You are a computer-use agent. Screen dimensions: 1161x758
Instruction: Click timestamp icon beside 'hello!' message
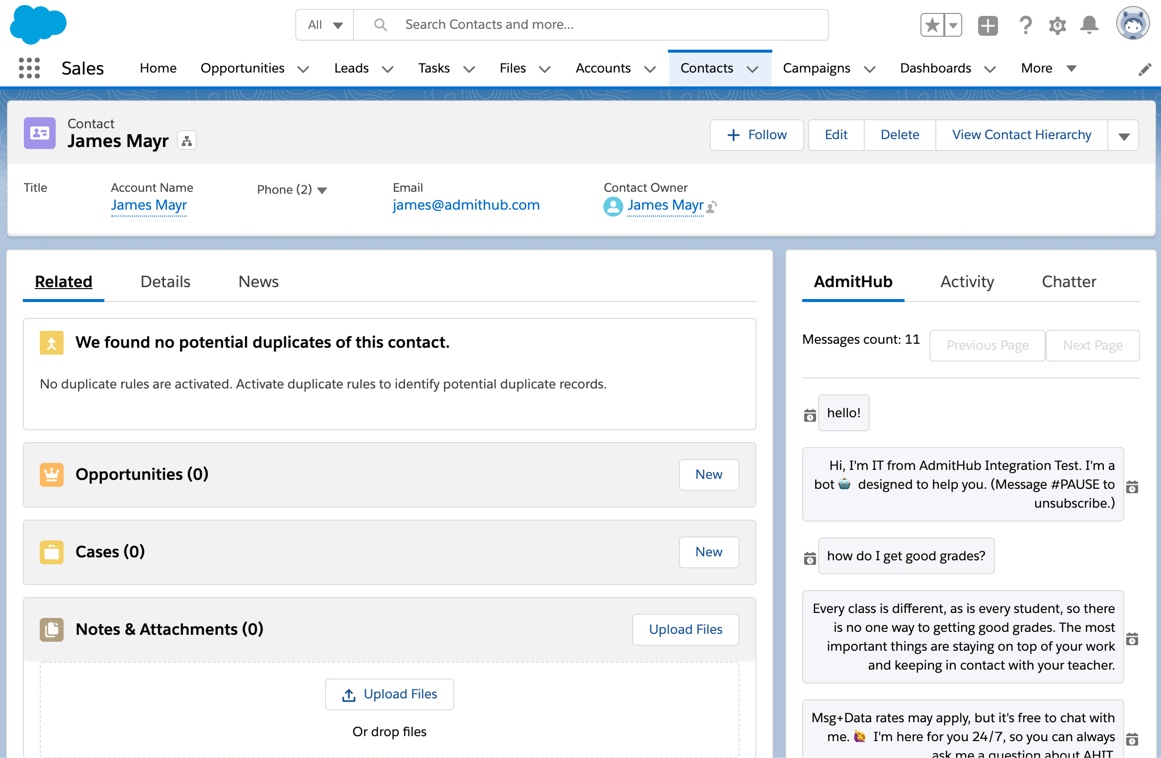(810, 415)
